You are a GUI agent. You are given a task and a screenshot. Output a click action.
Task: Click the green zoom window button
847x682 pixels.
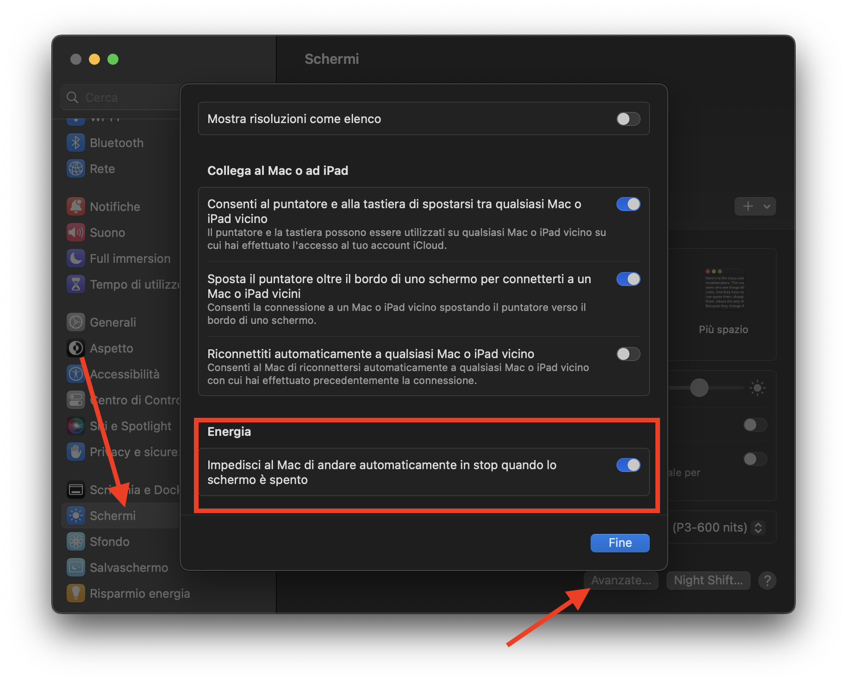(113, 59)
